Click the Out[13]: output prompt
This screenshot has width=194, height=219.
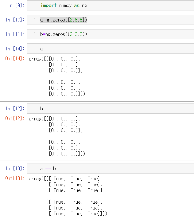(15, 178)
